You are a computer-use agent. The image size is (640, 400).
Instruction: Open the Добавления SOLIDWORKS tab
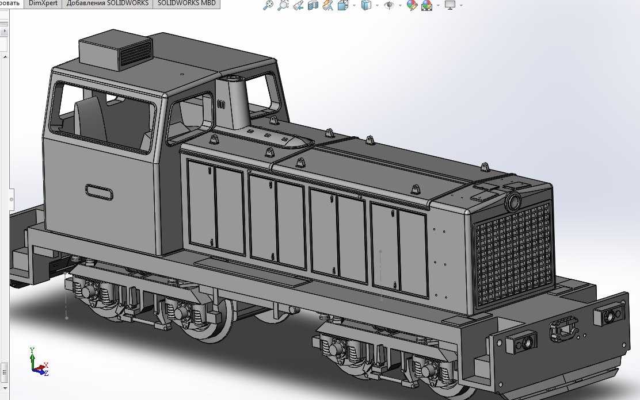point(108,3)
